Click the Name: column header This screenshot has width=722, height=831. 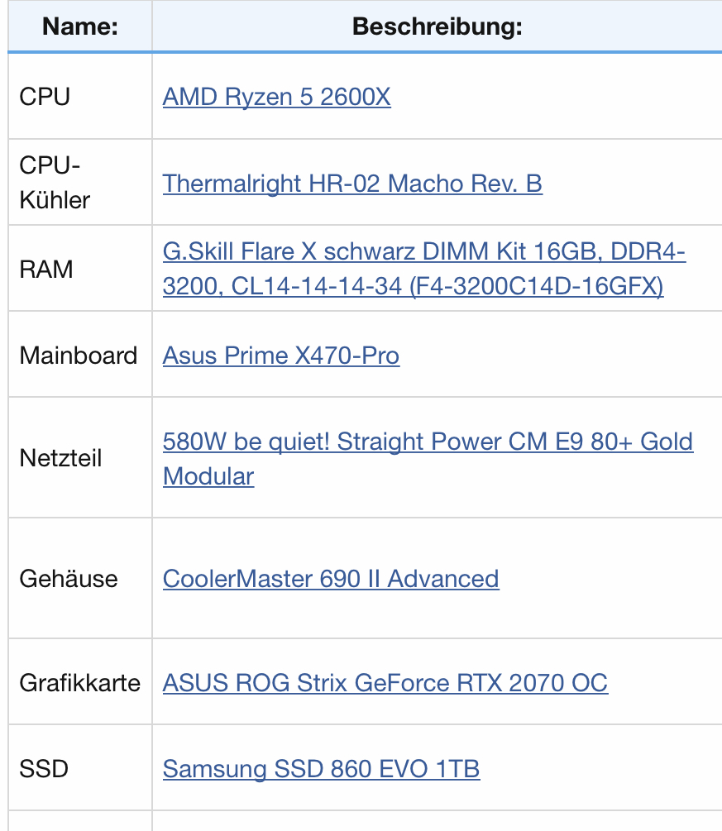tap(80, 26)
